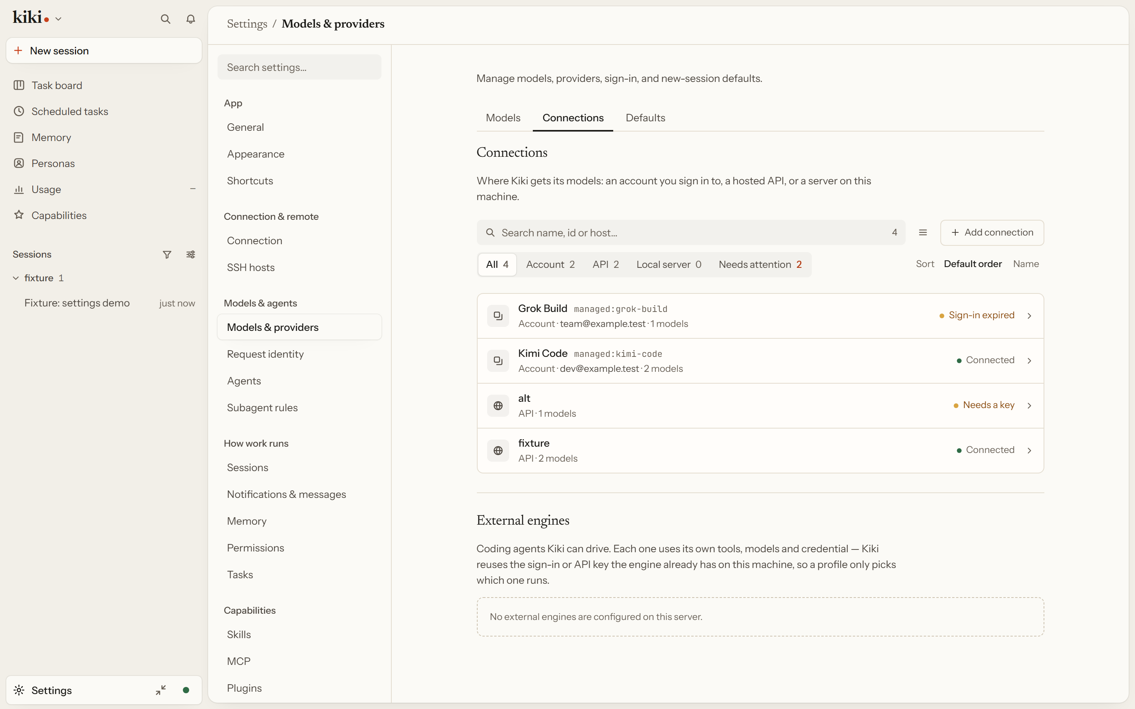Open SSH hosts settings

299,267
